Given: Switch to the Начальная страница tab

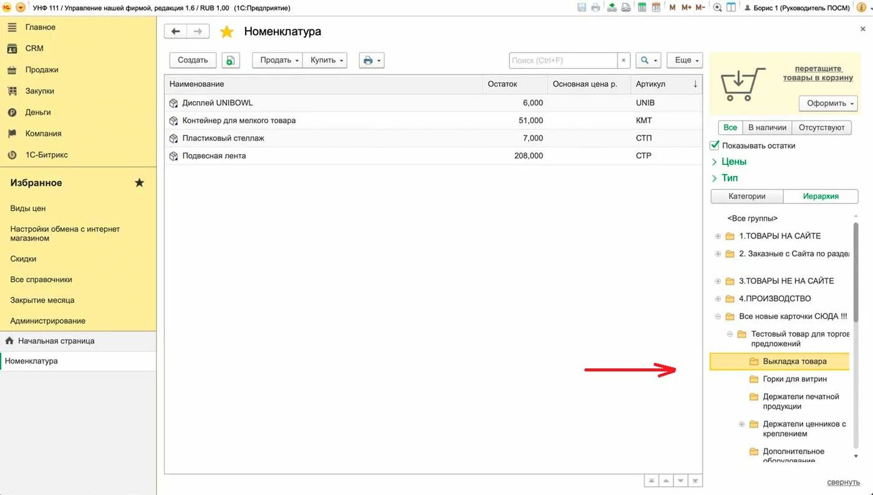Looking at the screenshot, I should (x=78, y=341).
